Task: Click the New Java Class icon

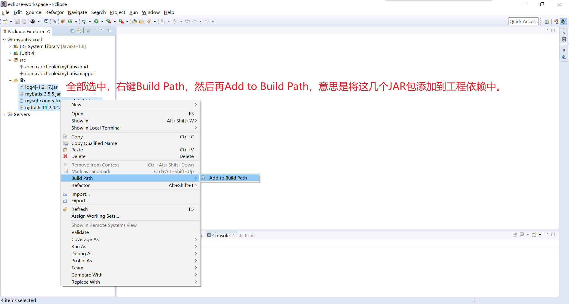Action: point(70,21)
